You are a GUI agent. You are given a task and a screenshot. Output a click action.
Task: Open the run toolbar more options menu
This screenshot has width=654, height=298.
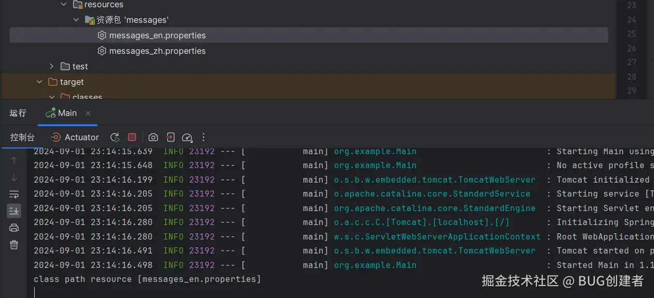point(204,137)
